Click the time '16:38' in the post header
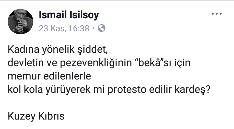Image resolution: width=234 pixels, height=129 pixels. pos(79,28)
